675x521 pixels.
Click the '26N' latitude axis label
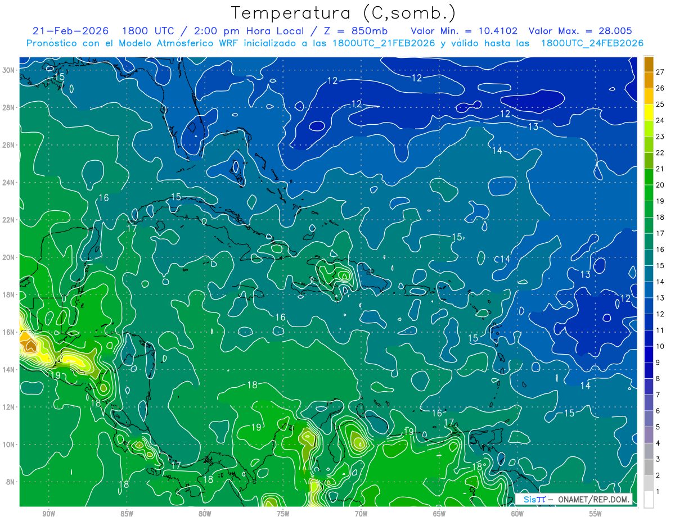tap(10, 144)
